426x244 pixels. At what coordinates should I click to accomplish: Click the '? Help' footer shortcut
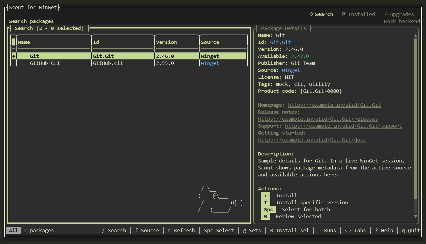click(384, 230)
